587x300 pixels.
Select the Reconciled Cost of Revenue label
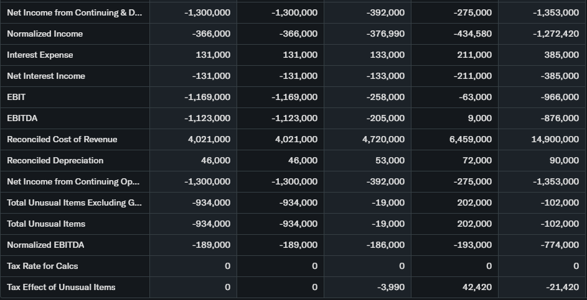click(62, 139)
